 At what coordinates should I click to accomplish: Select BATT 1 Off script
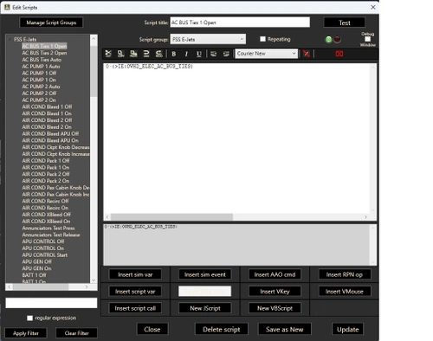tap(34, 275)
